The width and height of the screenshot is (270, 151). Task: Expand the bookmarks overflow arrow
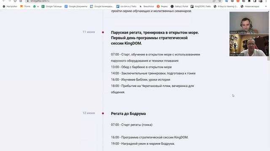pyautogui.click(x=266, y=6)
